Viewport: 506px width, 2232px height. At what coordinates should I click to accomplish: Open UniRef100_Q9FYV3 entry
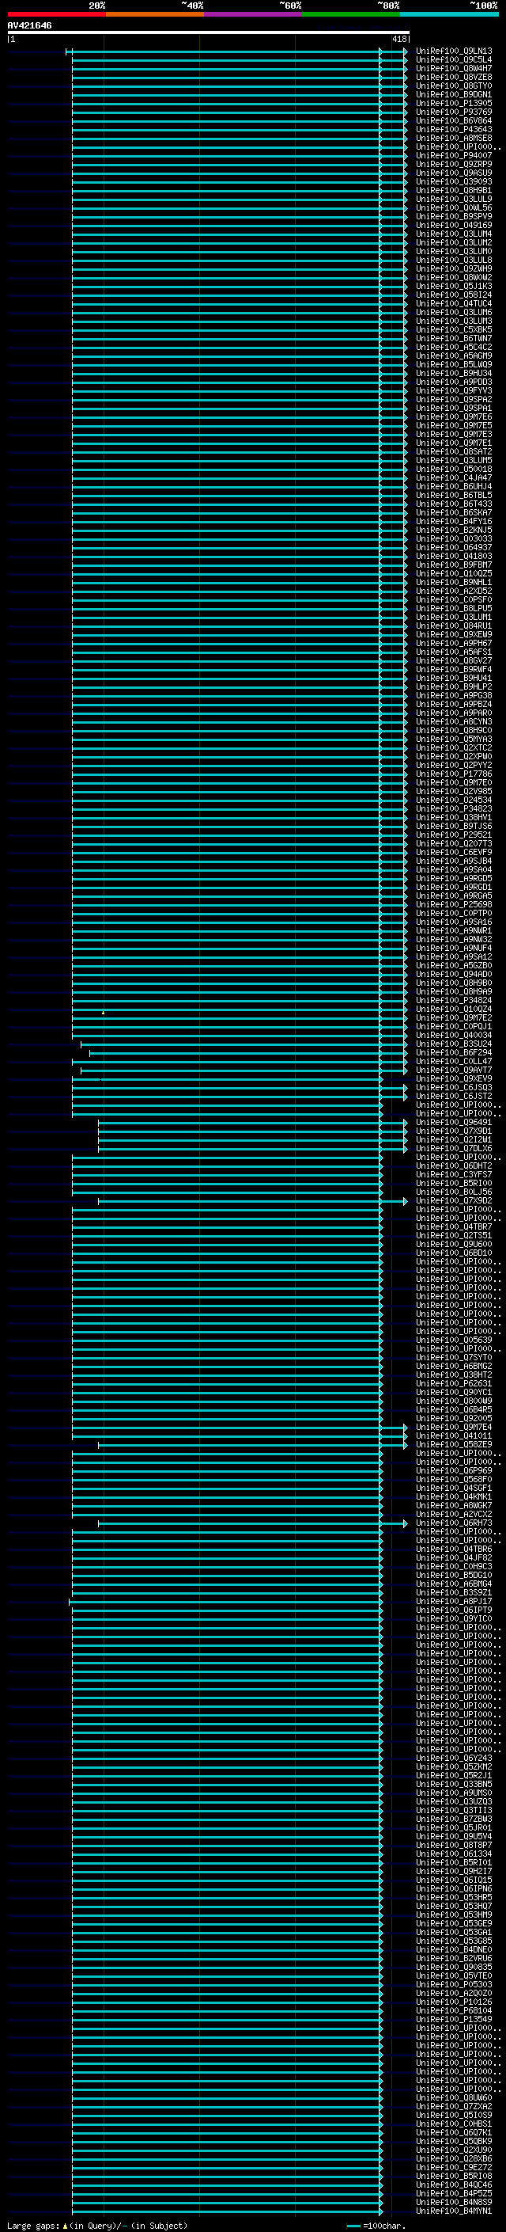(x=453, y=391)
